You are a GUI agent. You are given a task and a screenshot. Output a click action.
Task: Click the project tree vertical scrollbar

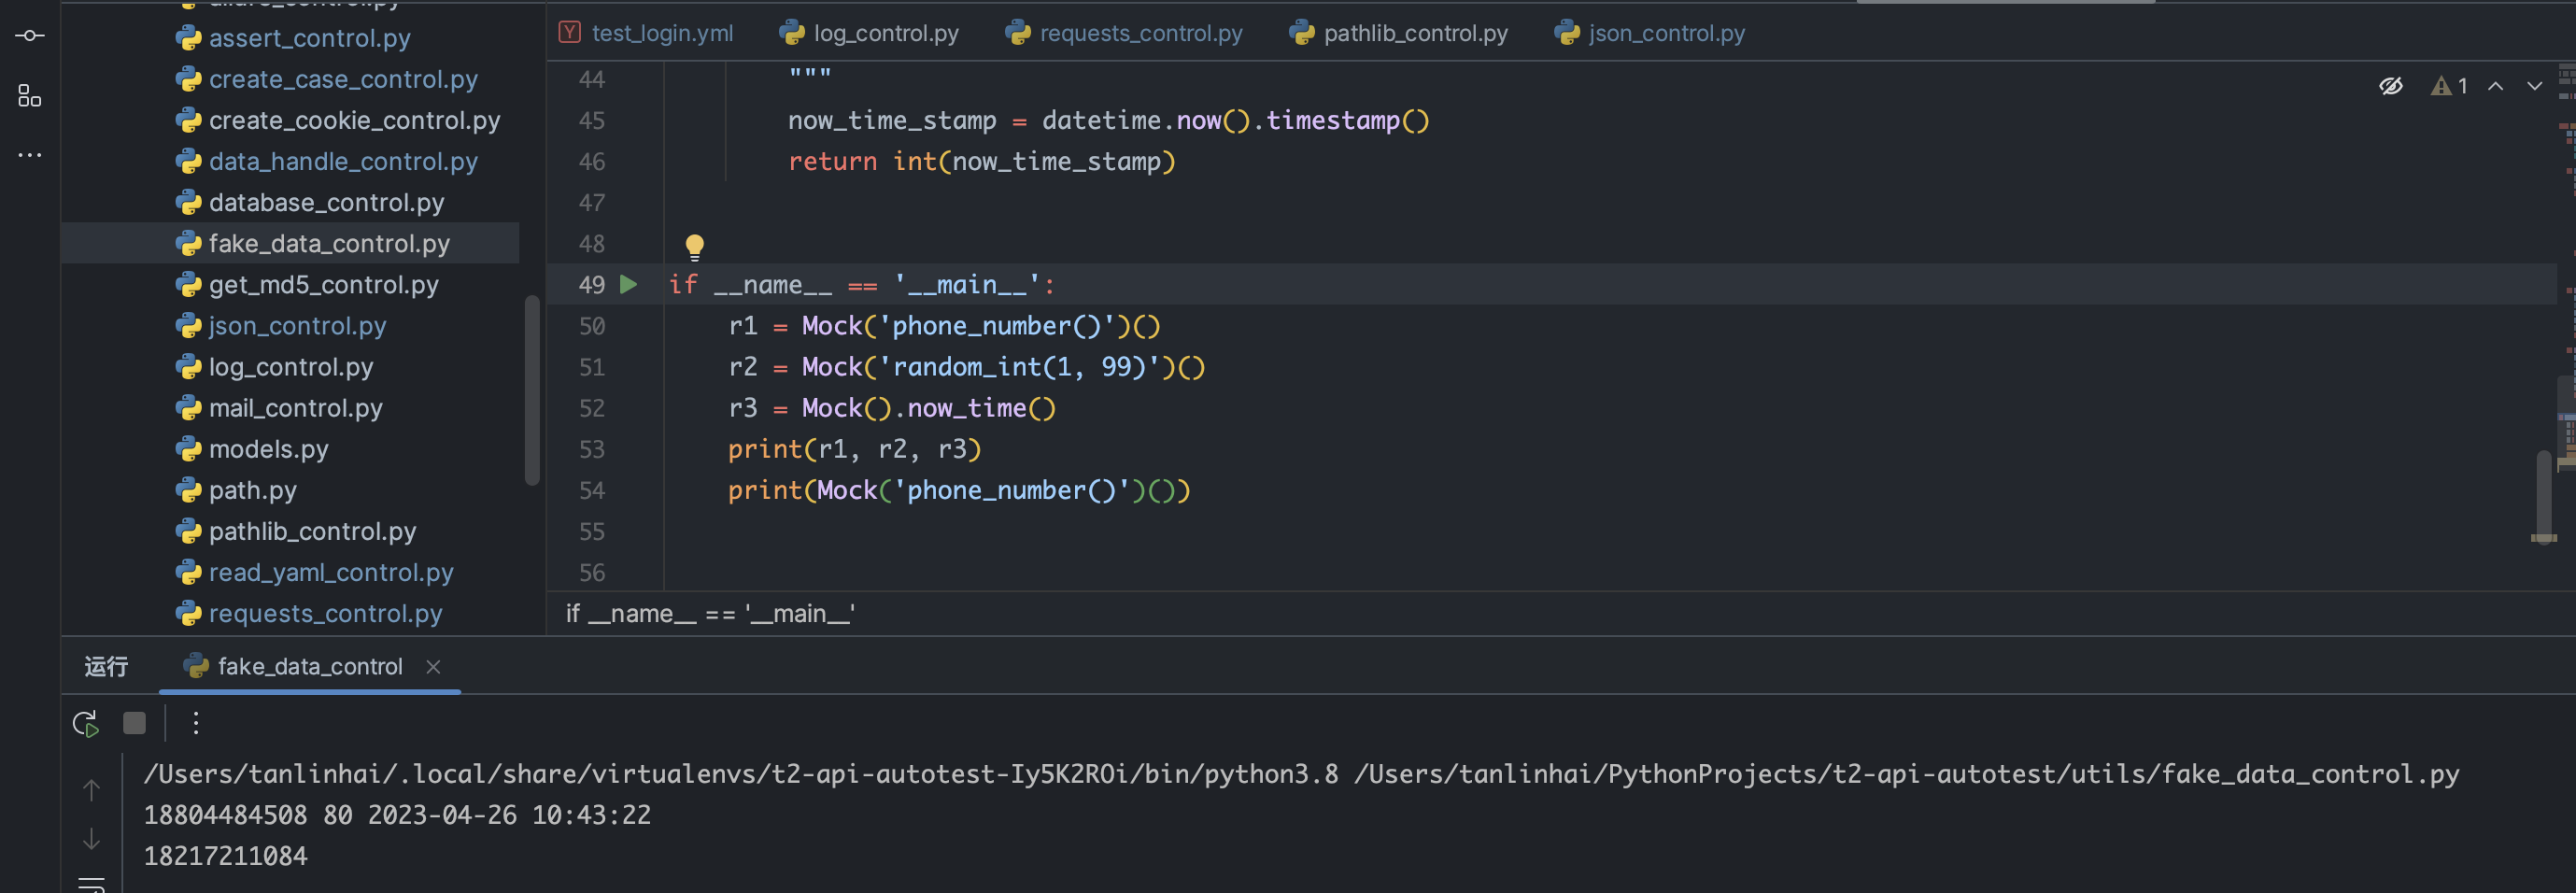click(x=532, y=390)
